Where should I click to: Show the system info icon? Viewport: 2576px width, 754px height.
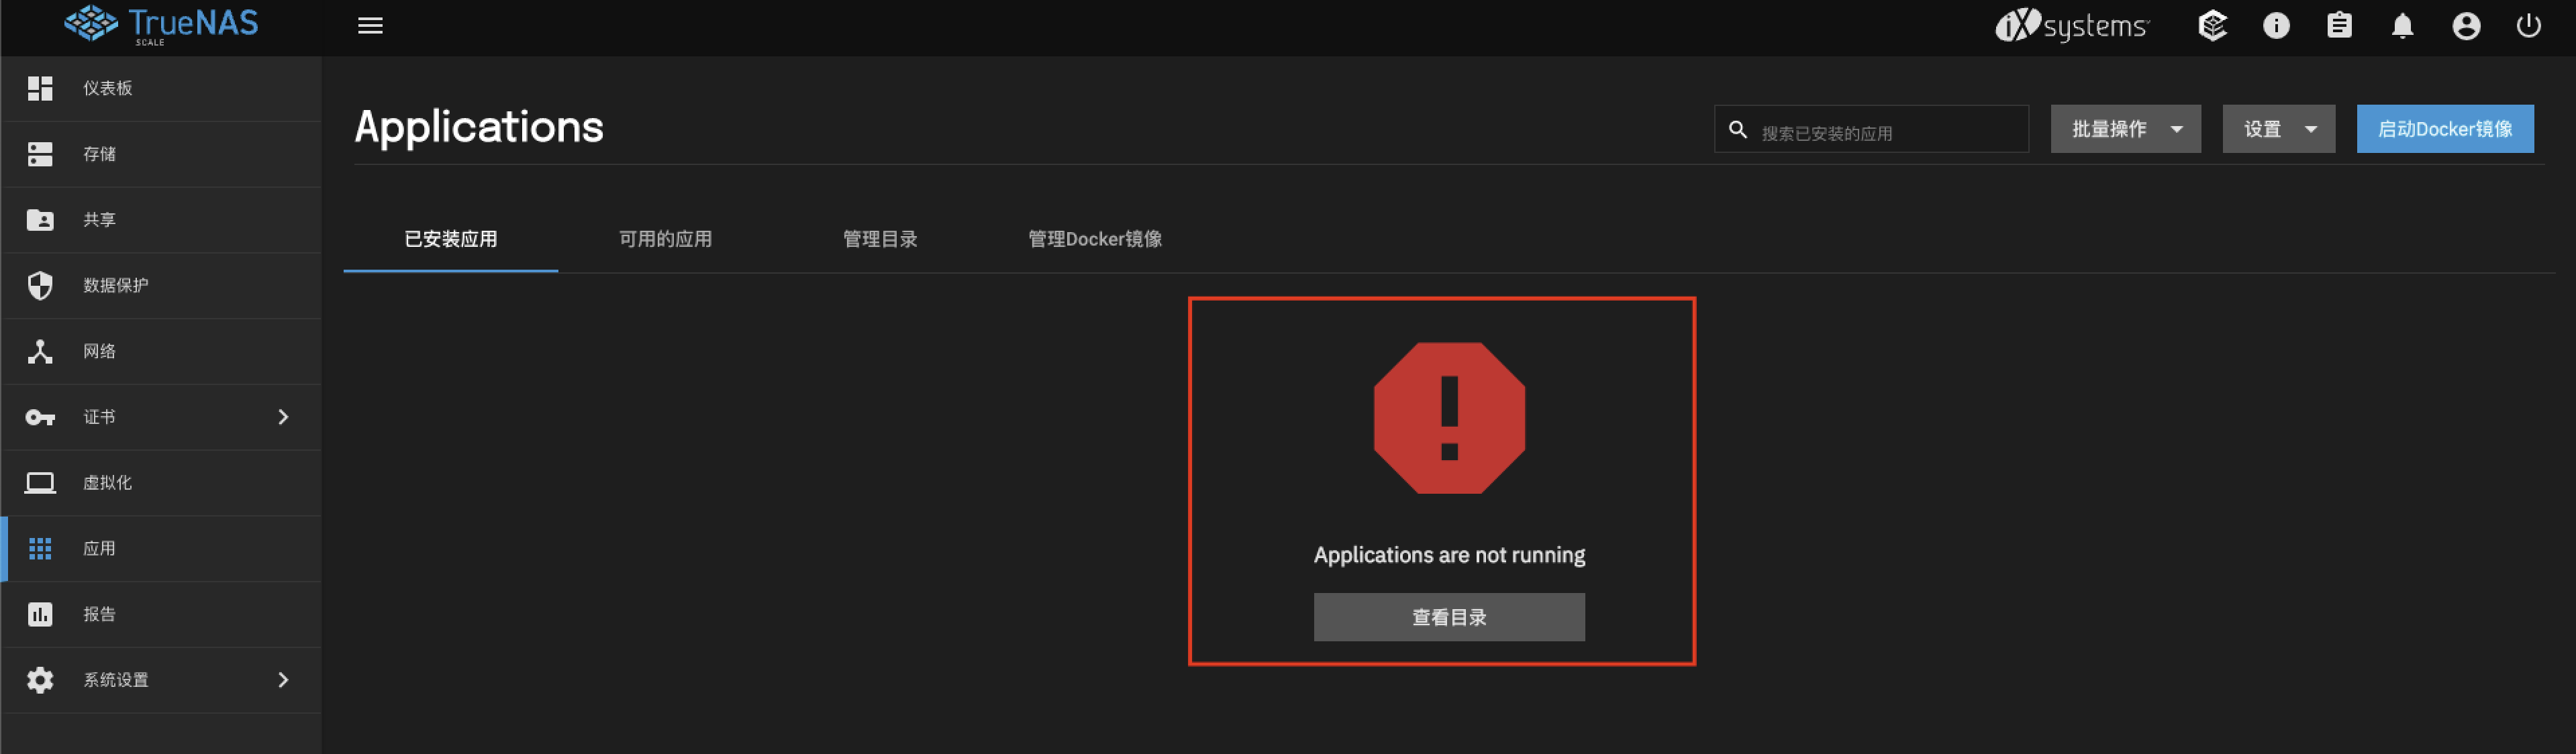(x=2276, y=26)
